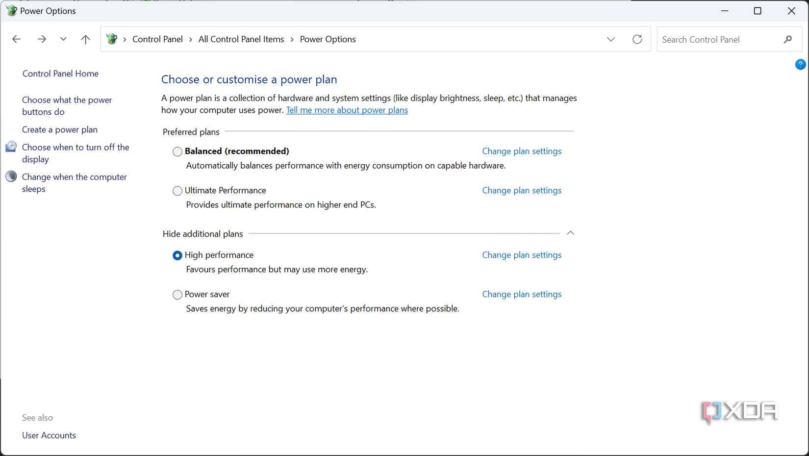
Task: Open Tell me more about power plans
Action: [347, 110]
